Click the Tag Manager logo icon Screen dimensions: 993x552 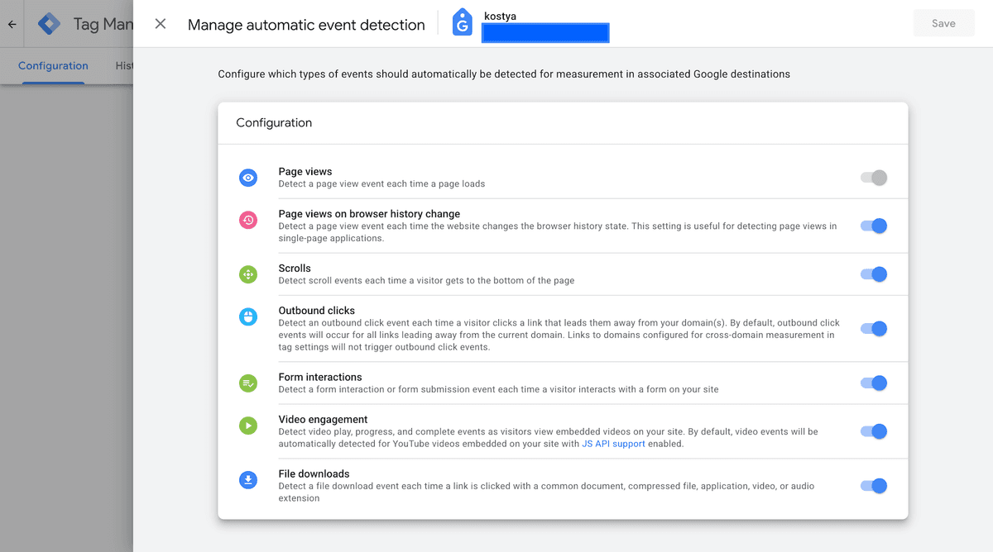[50, 24]
